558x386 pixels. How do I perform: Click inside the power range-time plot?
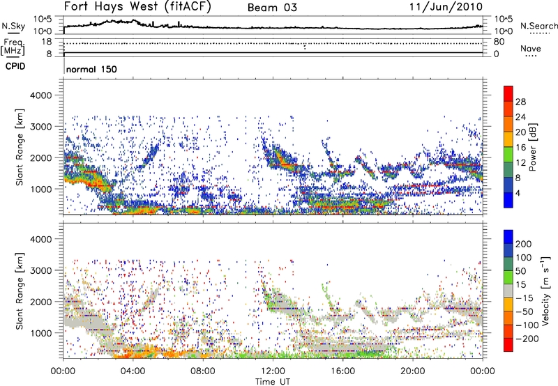[x=273, y=147]
